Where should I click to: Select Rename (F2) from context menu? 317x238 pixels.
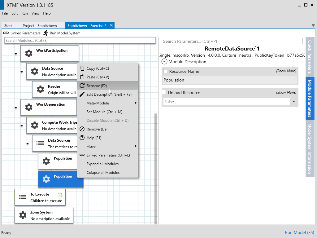97,86
